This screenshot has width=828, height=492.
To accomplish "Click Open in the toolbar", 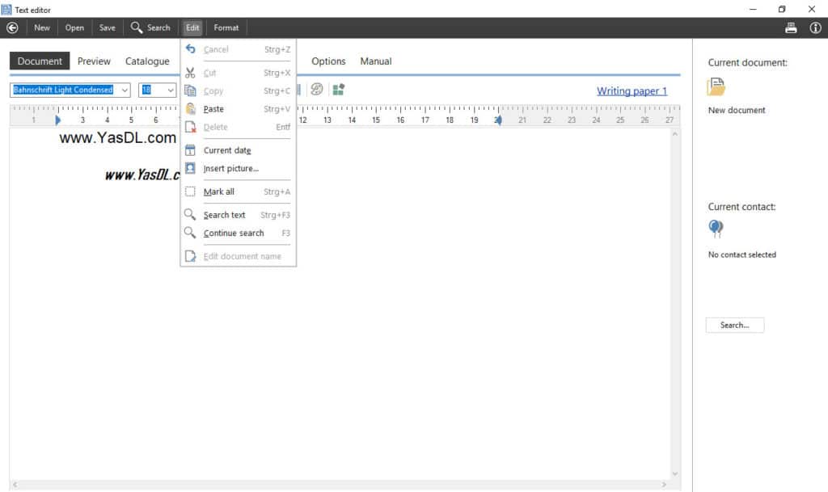I will [74, 28].
